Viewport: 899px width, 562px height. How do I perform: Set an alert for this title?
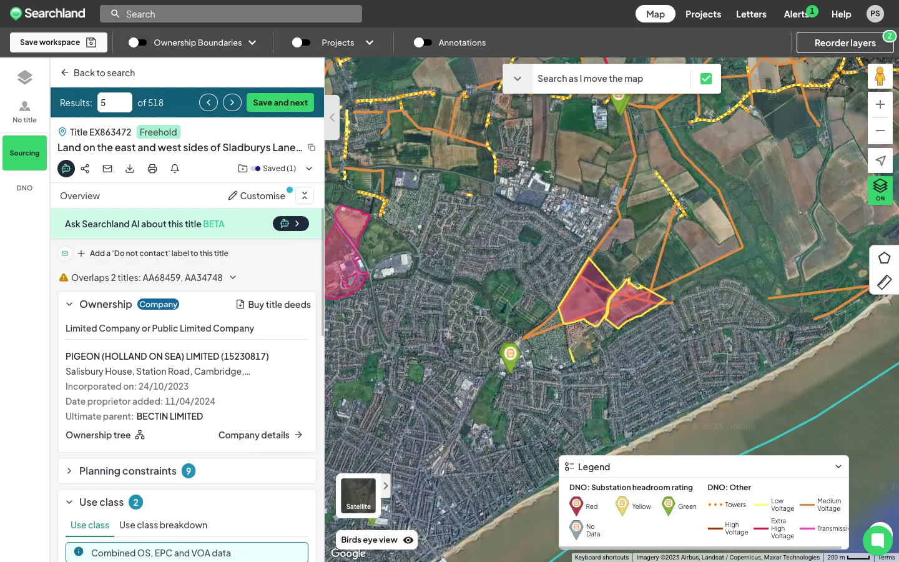click(x=175, y=168)
